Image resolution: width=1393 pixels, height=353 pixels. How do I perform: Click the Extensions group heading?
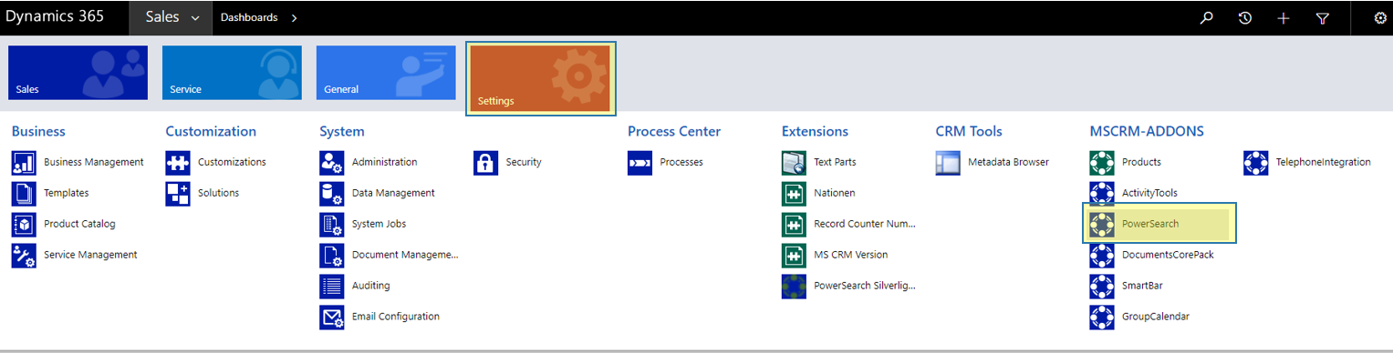pos(815,132)
